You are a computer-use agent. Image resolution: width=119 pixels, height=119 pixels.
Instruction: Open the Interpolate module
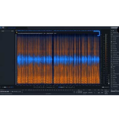click(x=115, y=54)
